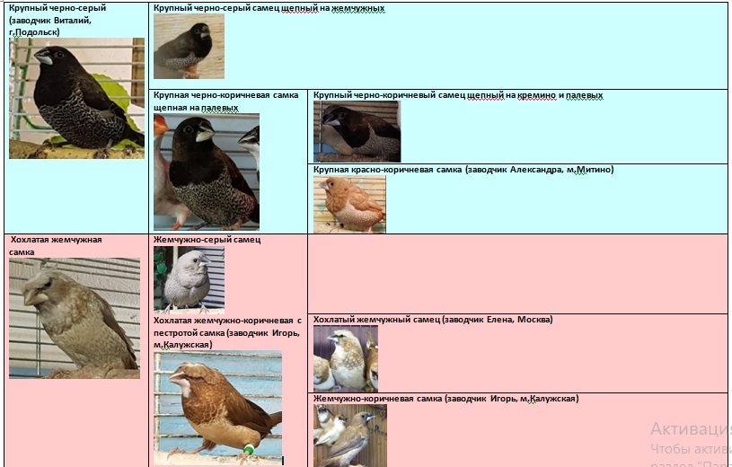Click the pearl-grey male bird photo
732x467 pixels.
[x=189, y=279]
